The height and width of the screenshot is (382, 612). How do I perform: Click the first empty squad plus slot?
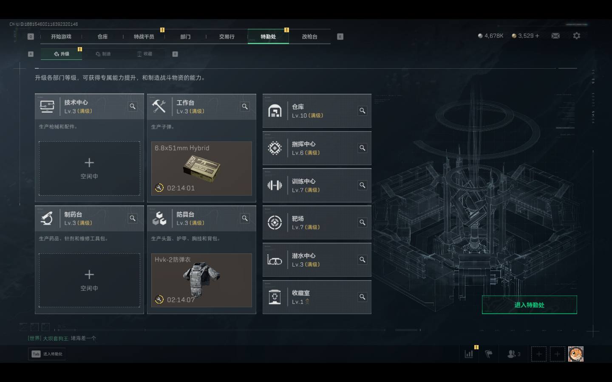tap(538, 354)
